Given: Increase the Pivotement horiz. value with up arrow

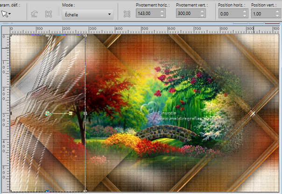Looking at the screenshot, I should point(162,11).
